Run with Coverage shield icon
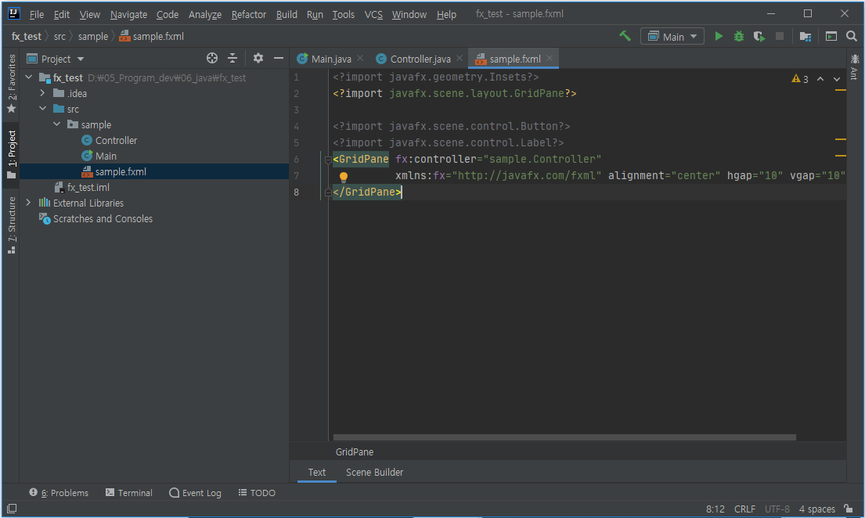The image size is (865, 518). tap(759, 37)
